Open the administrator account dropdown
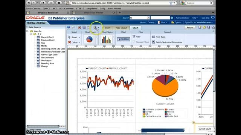This screenshot has width=241, height=135. [205, 22]
